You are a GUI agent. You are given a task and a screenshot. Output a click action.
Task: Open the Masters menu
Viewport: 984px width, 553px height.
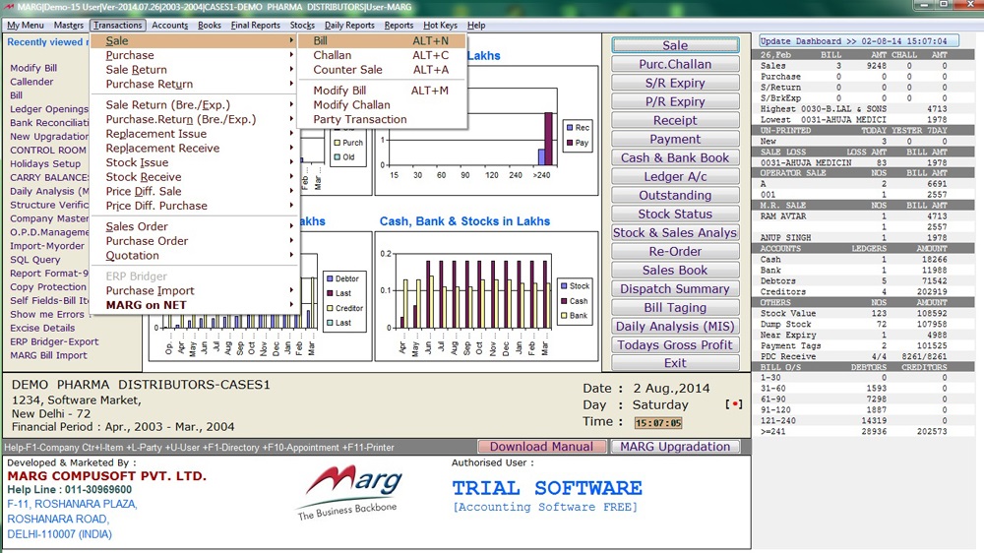pos(69,26)
